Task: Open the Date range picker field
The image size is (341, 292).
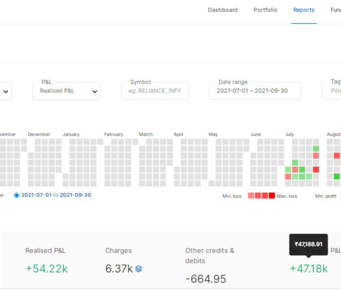Action: click(x=254, y=91)
